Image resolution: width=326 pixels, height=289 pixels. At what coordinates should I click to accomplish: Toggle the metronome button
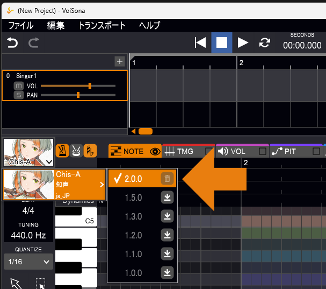point(62,151)
